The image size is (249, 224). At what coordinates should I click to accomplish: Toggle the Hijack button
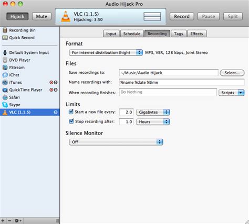point(17,17)
